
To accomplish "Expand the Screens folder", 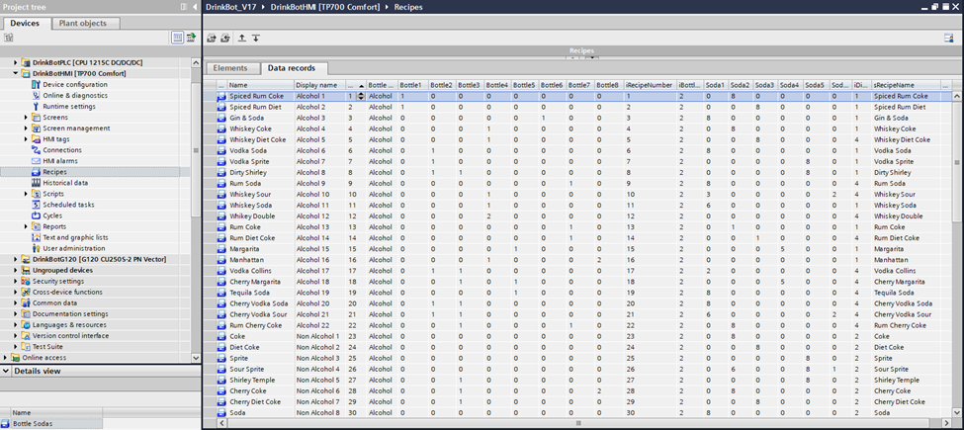I will (x=26, y=118).
